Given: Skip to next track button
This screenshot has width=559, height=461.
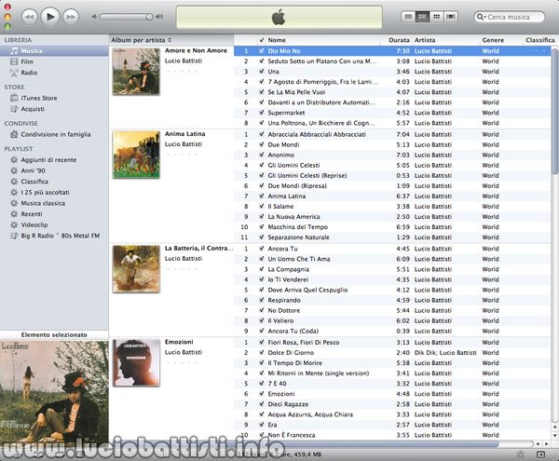Looking at the screenshot, I should point(71,17).
